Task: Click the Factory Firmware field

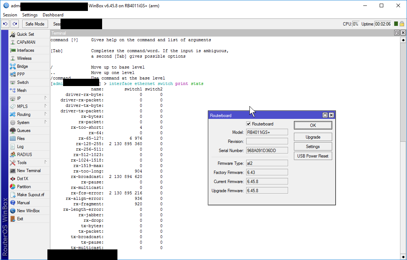Action: pos(267,172)
